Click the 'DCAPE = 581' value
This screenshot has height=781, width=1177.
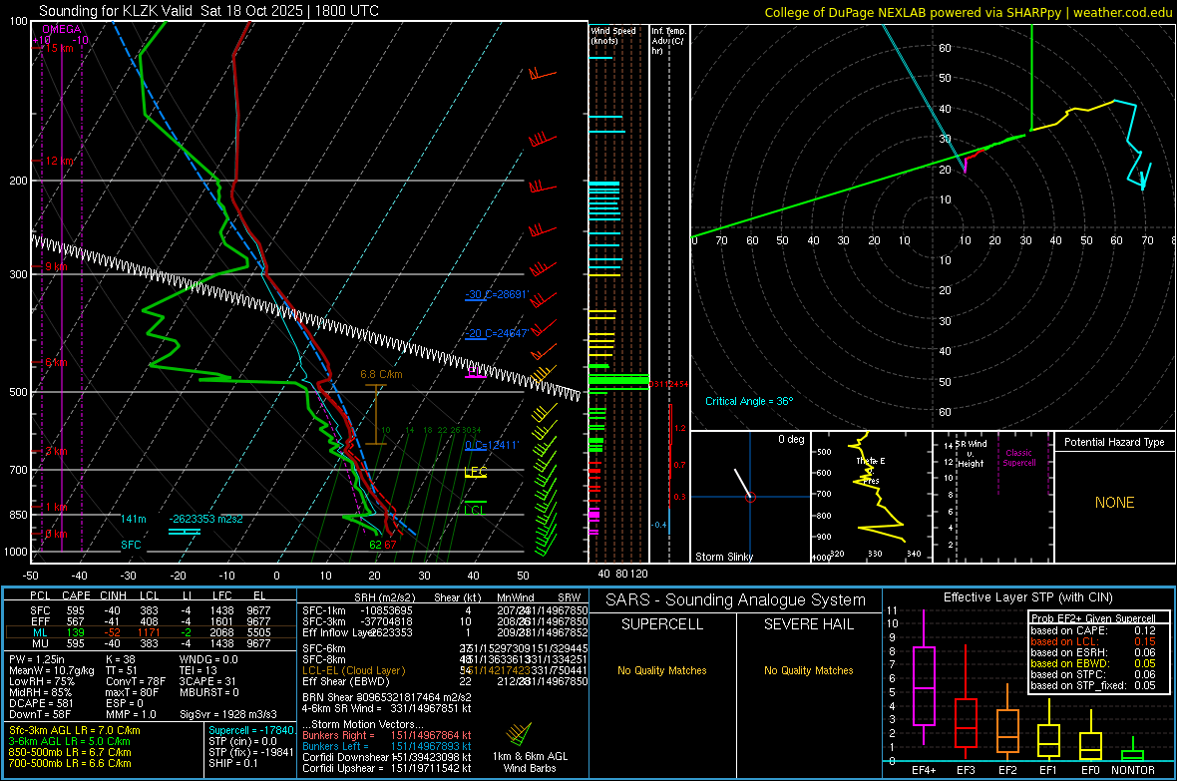(41, 703)
